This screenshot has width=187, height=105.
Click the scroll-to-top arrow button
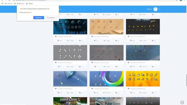click(182, 102)
